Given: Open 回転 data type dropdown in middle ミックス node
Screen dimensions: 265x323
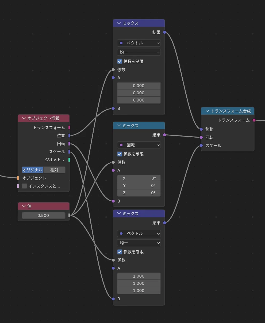Looking at the screenshot, I should [139, 145].
